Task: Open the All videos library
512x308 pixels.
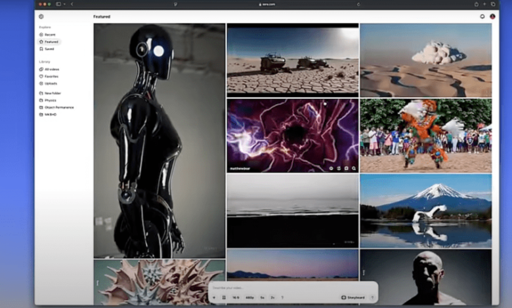Action: [51, 69]
